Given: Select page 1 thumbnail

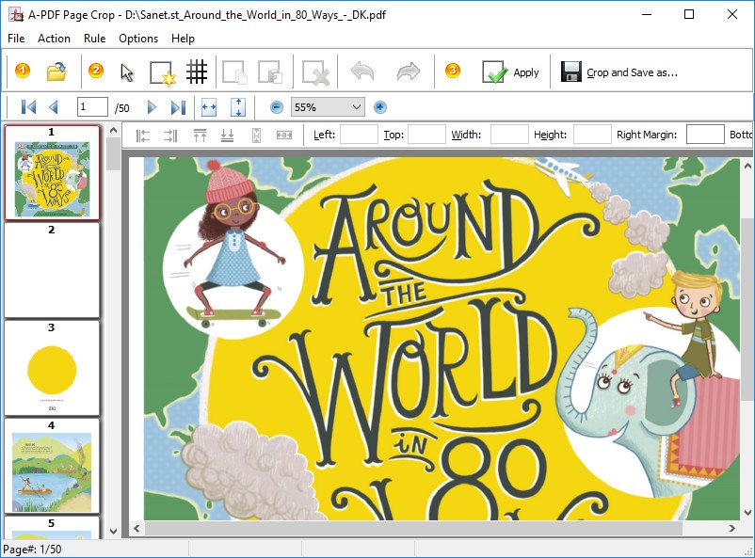Looking at the screenshot, I should click(x=52, y=172).
